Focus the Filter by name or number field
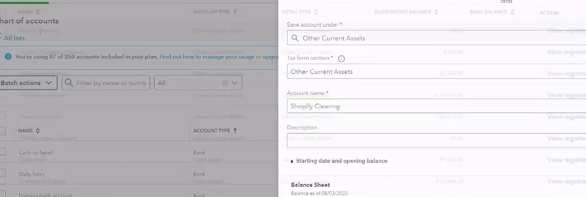 pos(107,83)
